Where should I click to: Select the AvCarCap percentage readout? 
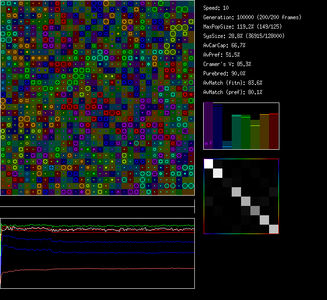click(224, 45)
